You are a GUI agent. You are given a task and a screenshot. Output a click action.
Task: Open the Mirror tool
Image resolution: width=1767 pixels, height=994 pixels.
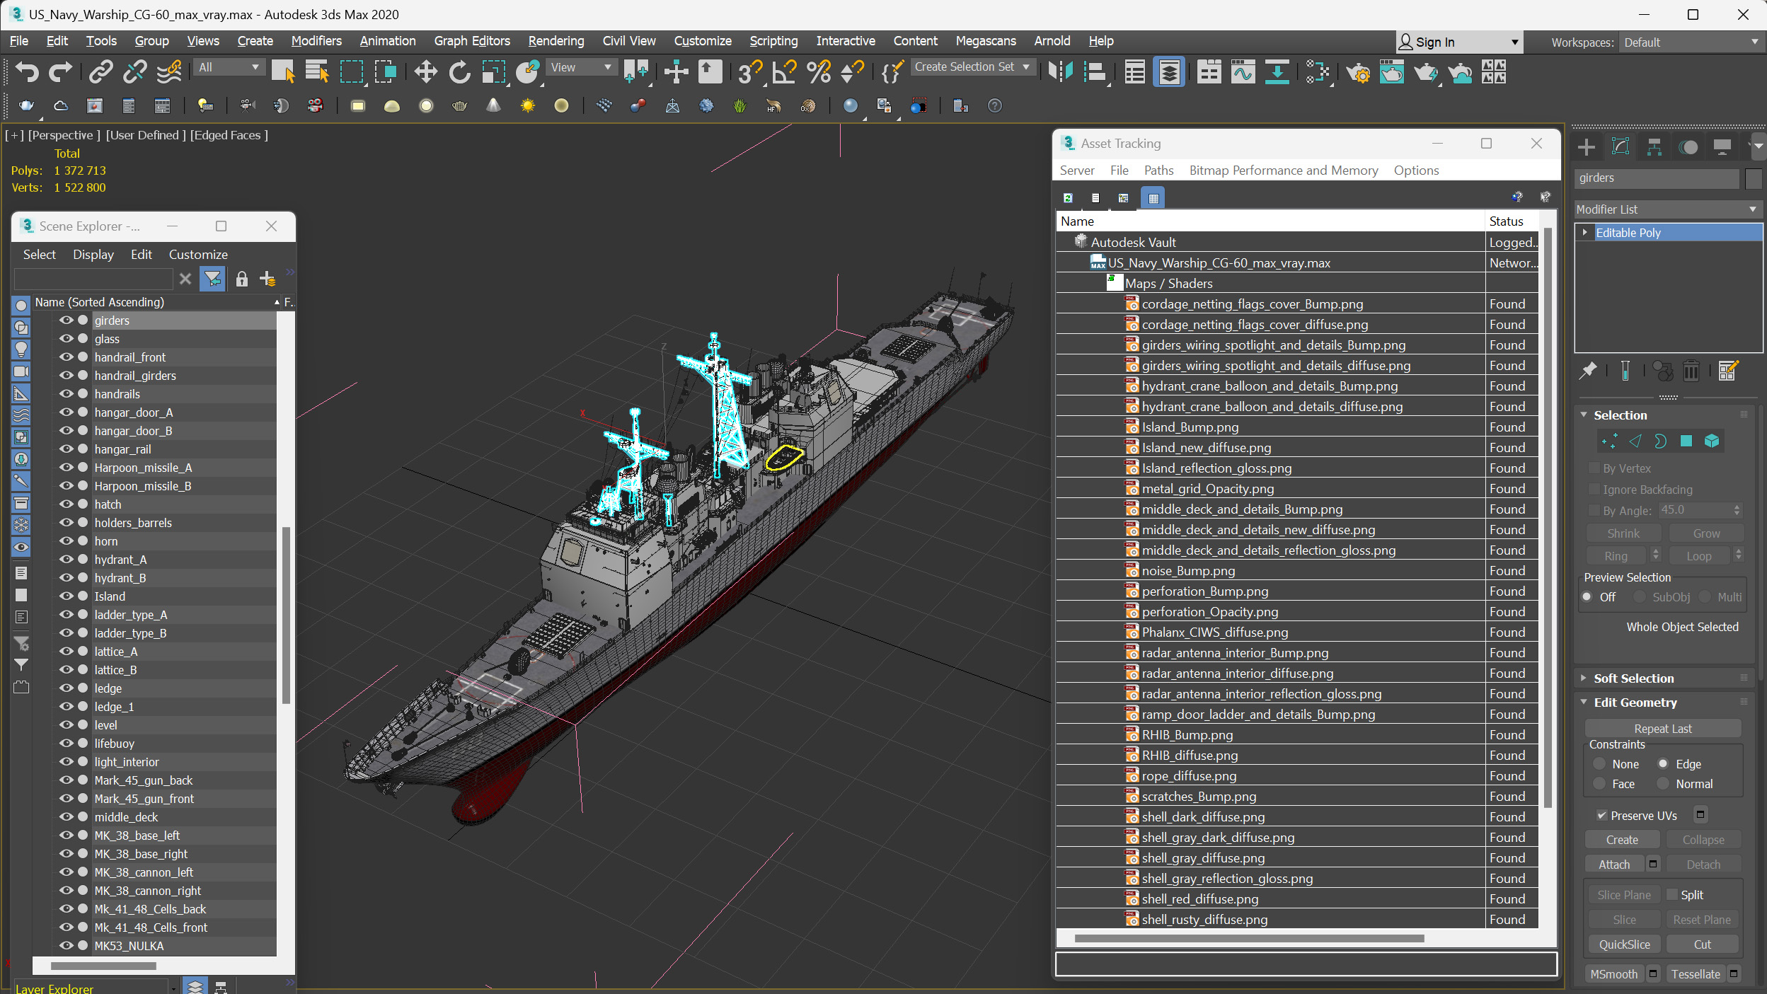[x=1060, y=71]
